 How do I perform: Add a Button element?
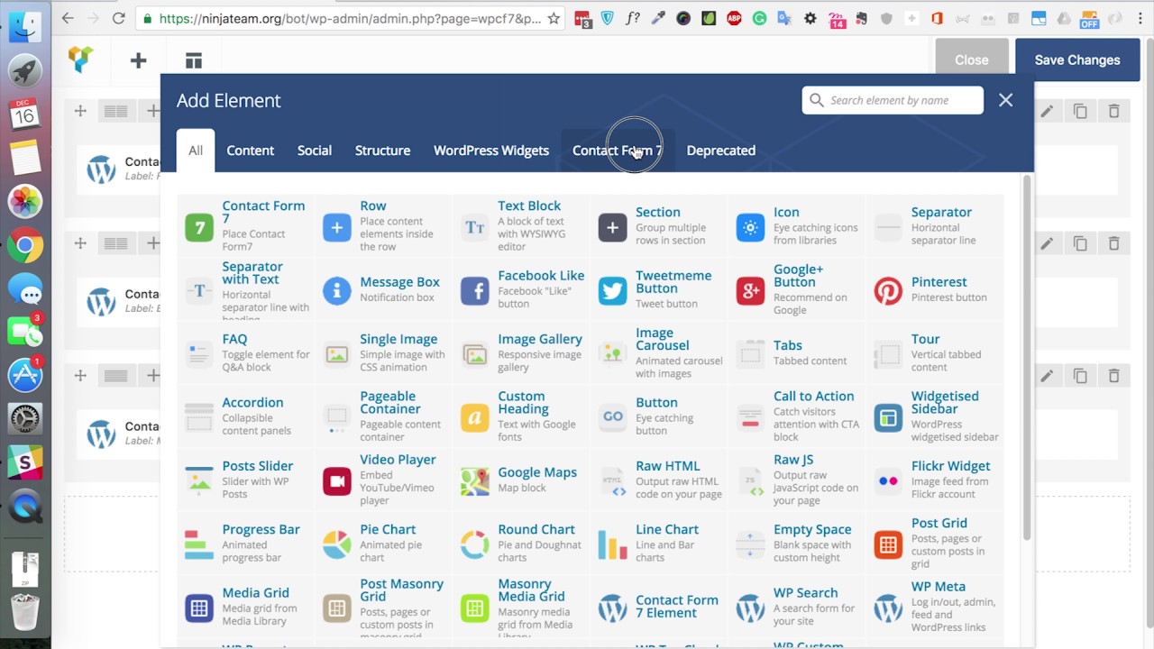tap(659, 417)
